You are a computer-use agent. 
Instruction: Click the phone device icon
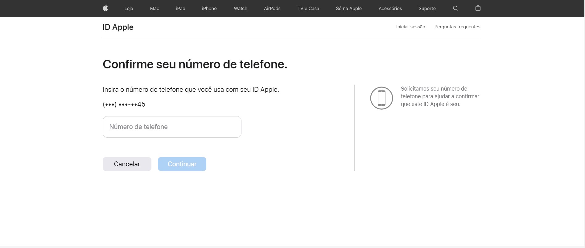tap(381, 98)
